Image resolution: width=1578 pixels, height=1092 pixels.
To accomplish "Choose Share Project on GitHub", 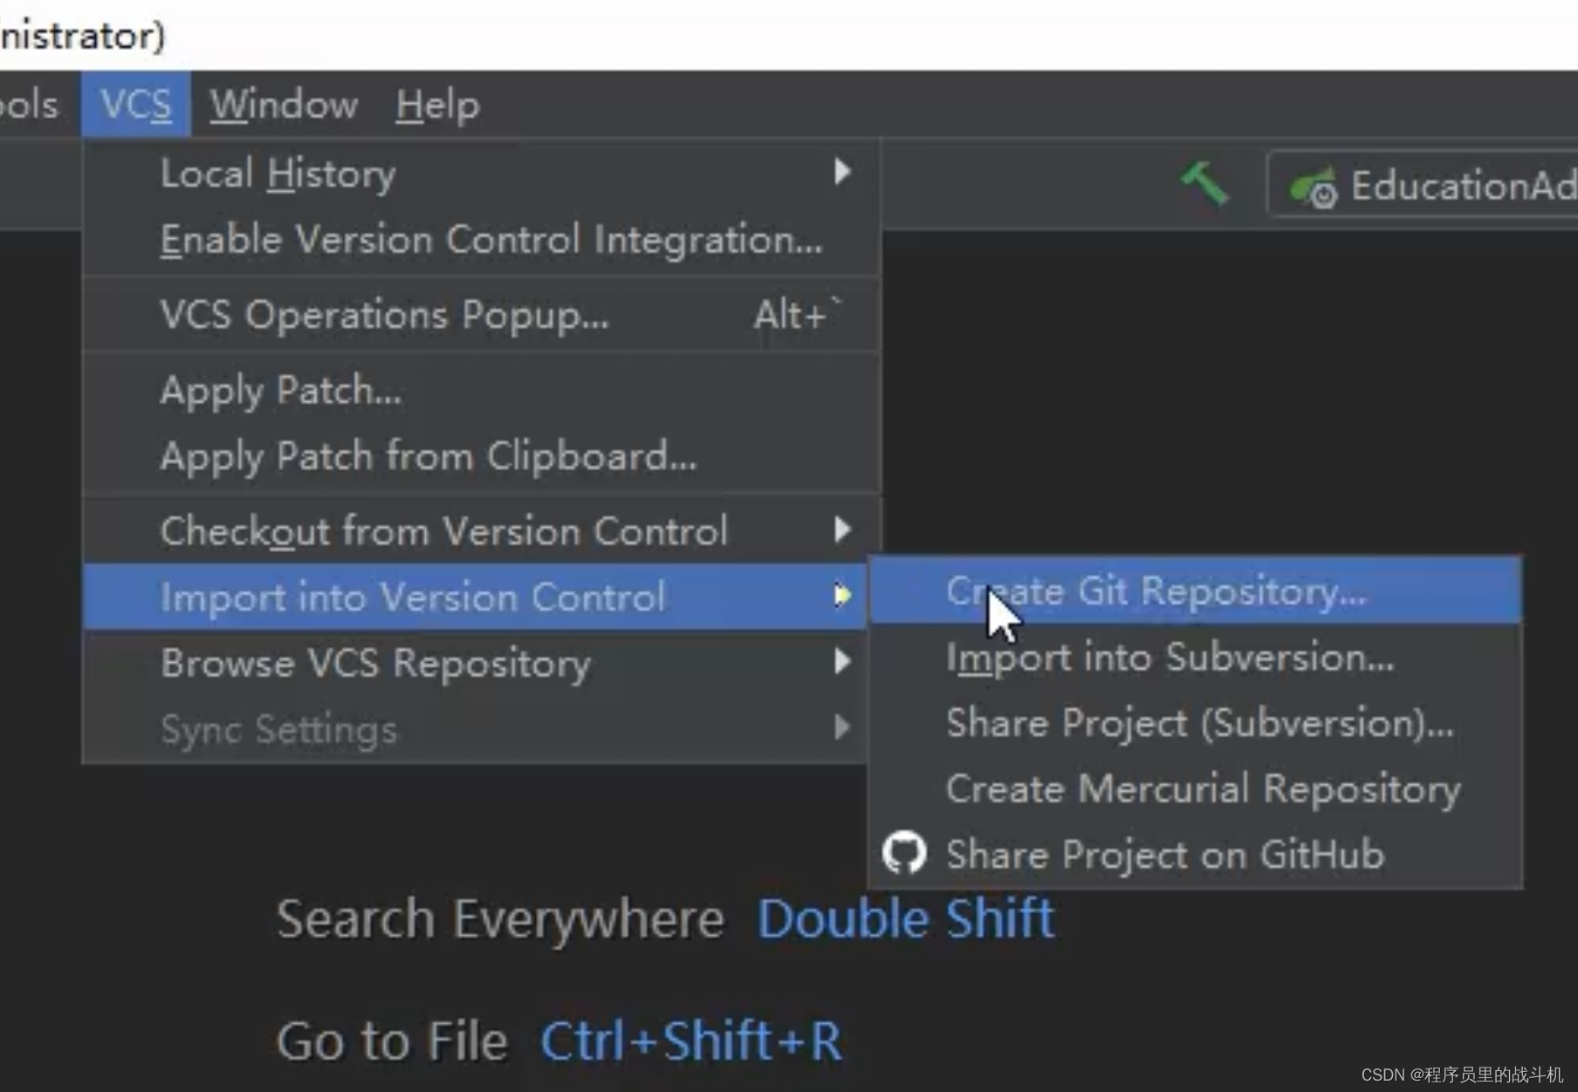I will coord(1196,855).
